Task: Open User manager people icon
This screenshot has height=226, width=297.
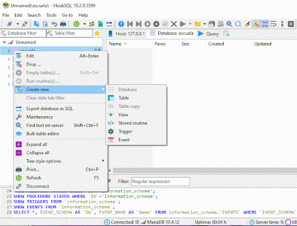Action: pyautogui.click(x=92, y=24)
